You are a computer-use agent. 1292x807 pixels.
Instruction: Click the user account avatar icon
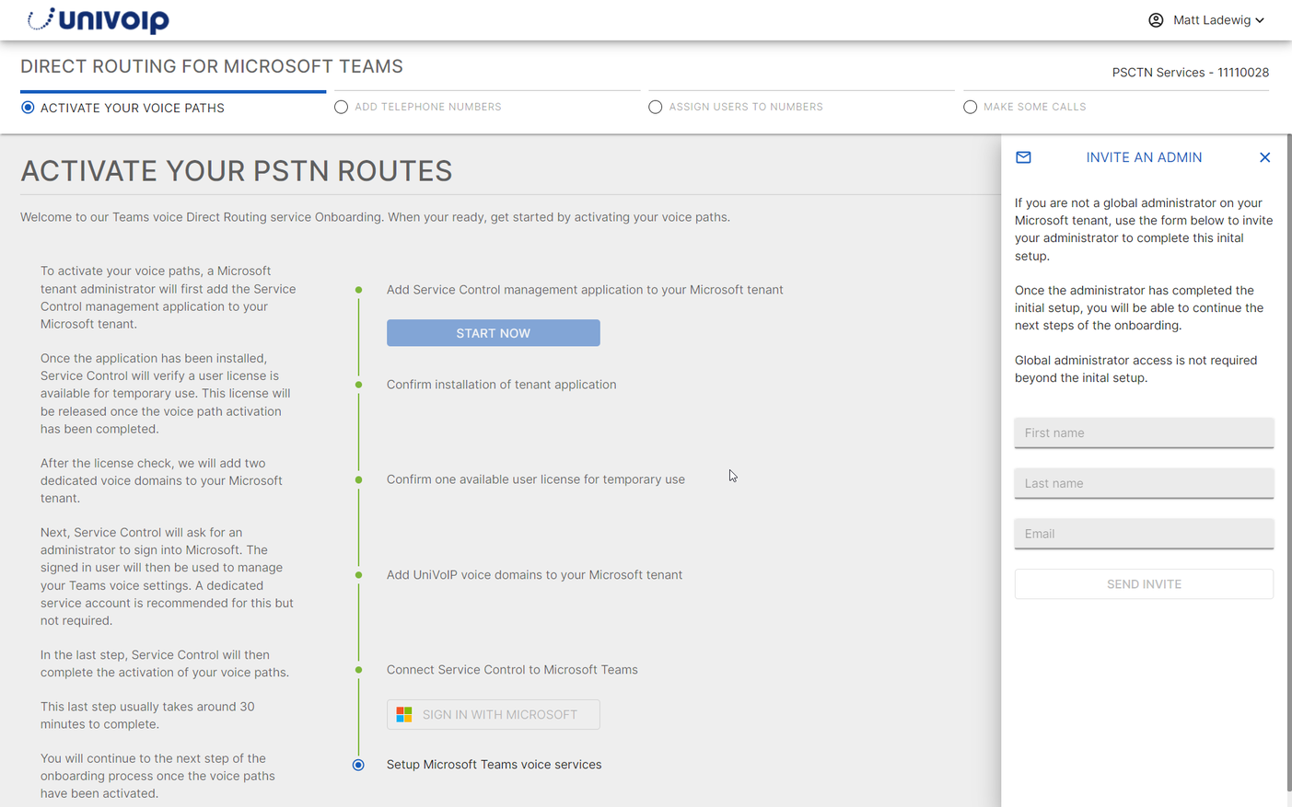pyautogui.click(x=1156, y=20)
